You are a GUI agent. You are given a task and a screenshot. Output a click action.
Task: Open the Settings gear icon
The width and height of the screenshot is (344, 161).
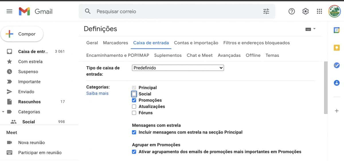point(306,11)
